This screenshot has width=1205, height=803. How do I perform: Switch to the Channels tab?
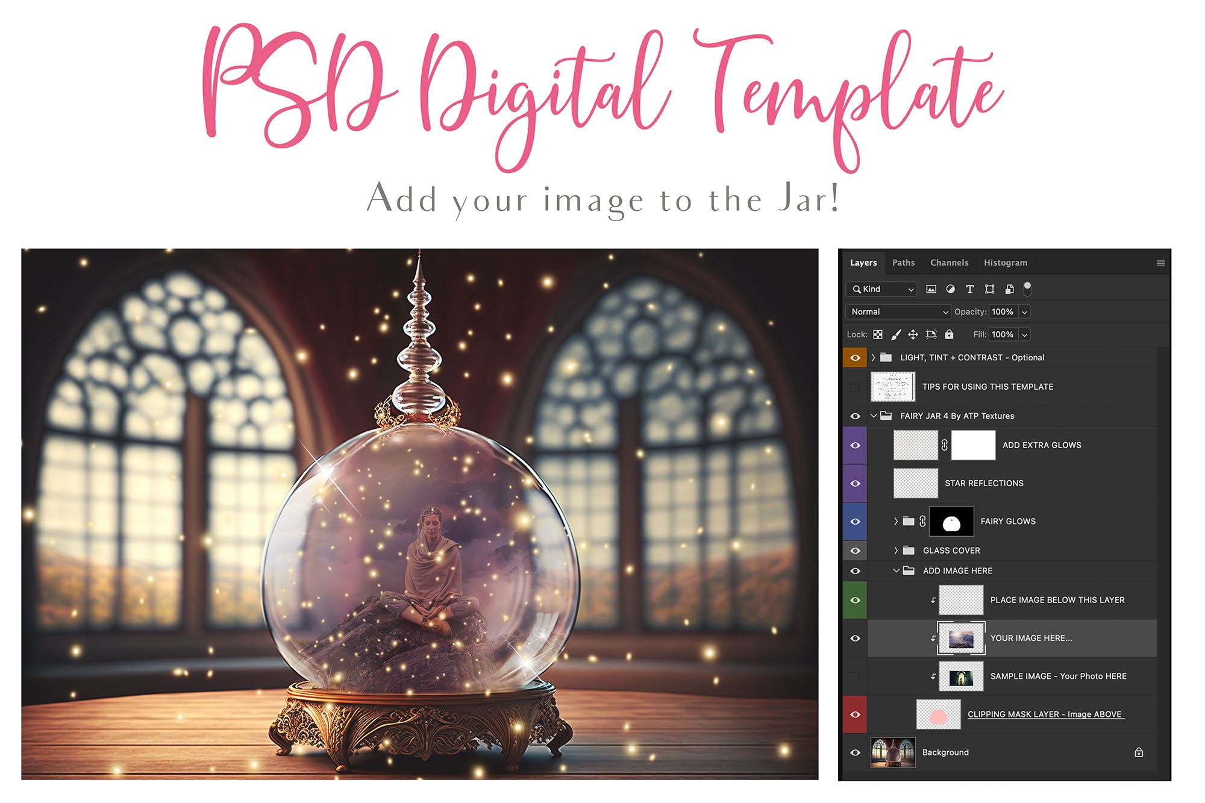[x=949, y=263]
